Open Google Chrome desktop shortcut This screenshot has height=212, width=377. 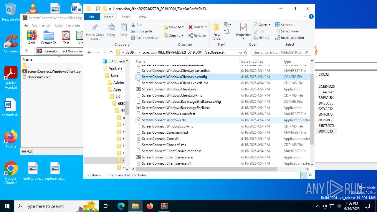point(11,173)
